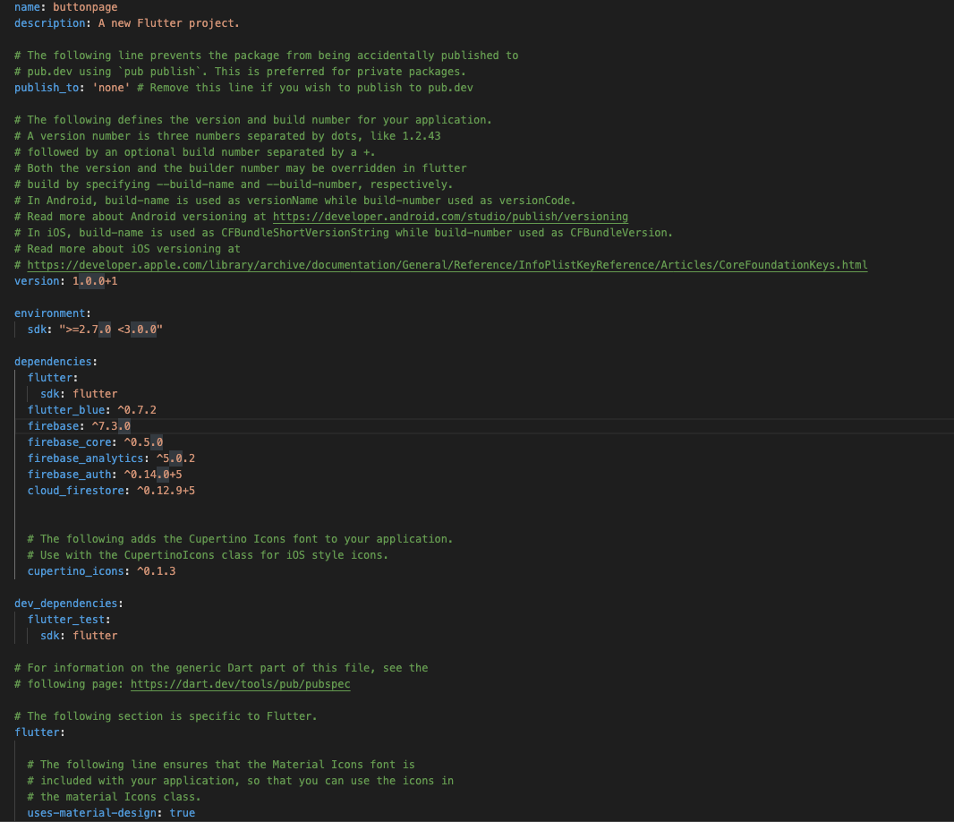
Task: Click the 'none' publish_to value
Action: coord(111,88)
